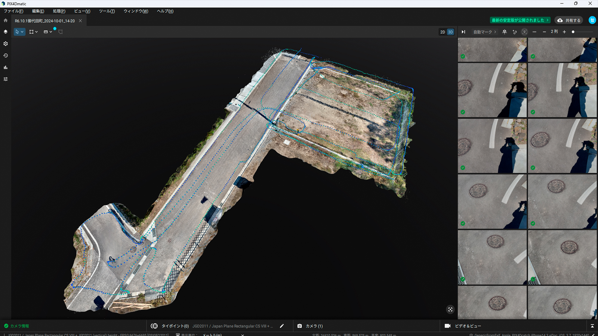Switch viewport to 3D mode
This screenshot has height=336, width=598.
click(x=450, y=32)
